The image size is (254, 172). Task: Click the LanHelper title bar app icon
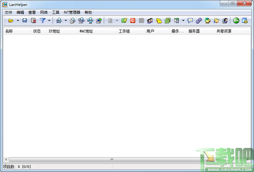coord(5,5)
